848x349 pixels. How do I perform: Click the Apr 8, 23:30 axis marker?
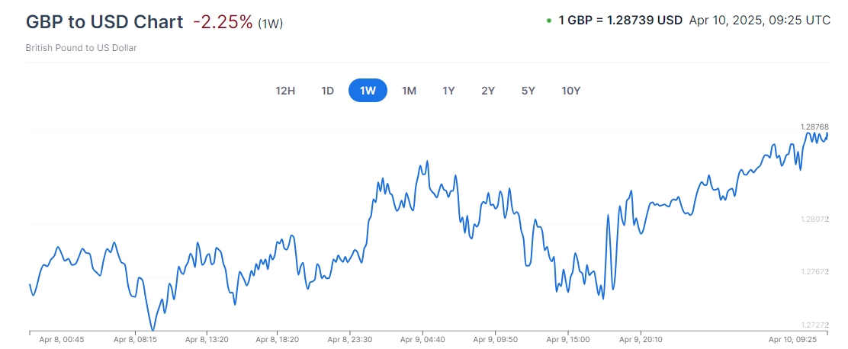(349, 340)
